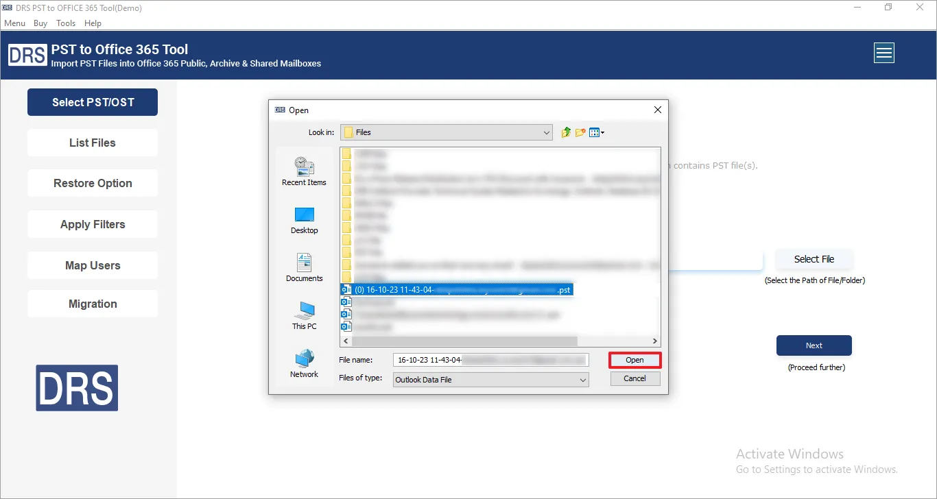Go to the Map Users step

click(93, 265)
